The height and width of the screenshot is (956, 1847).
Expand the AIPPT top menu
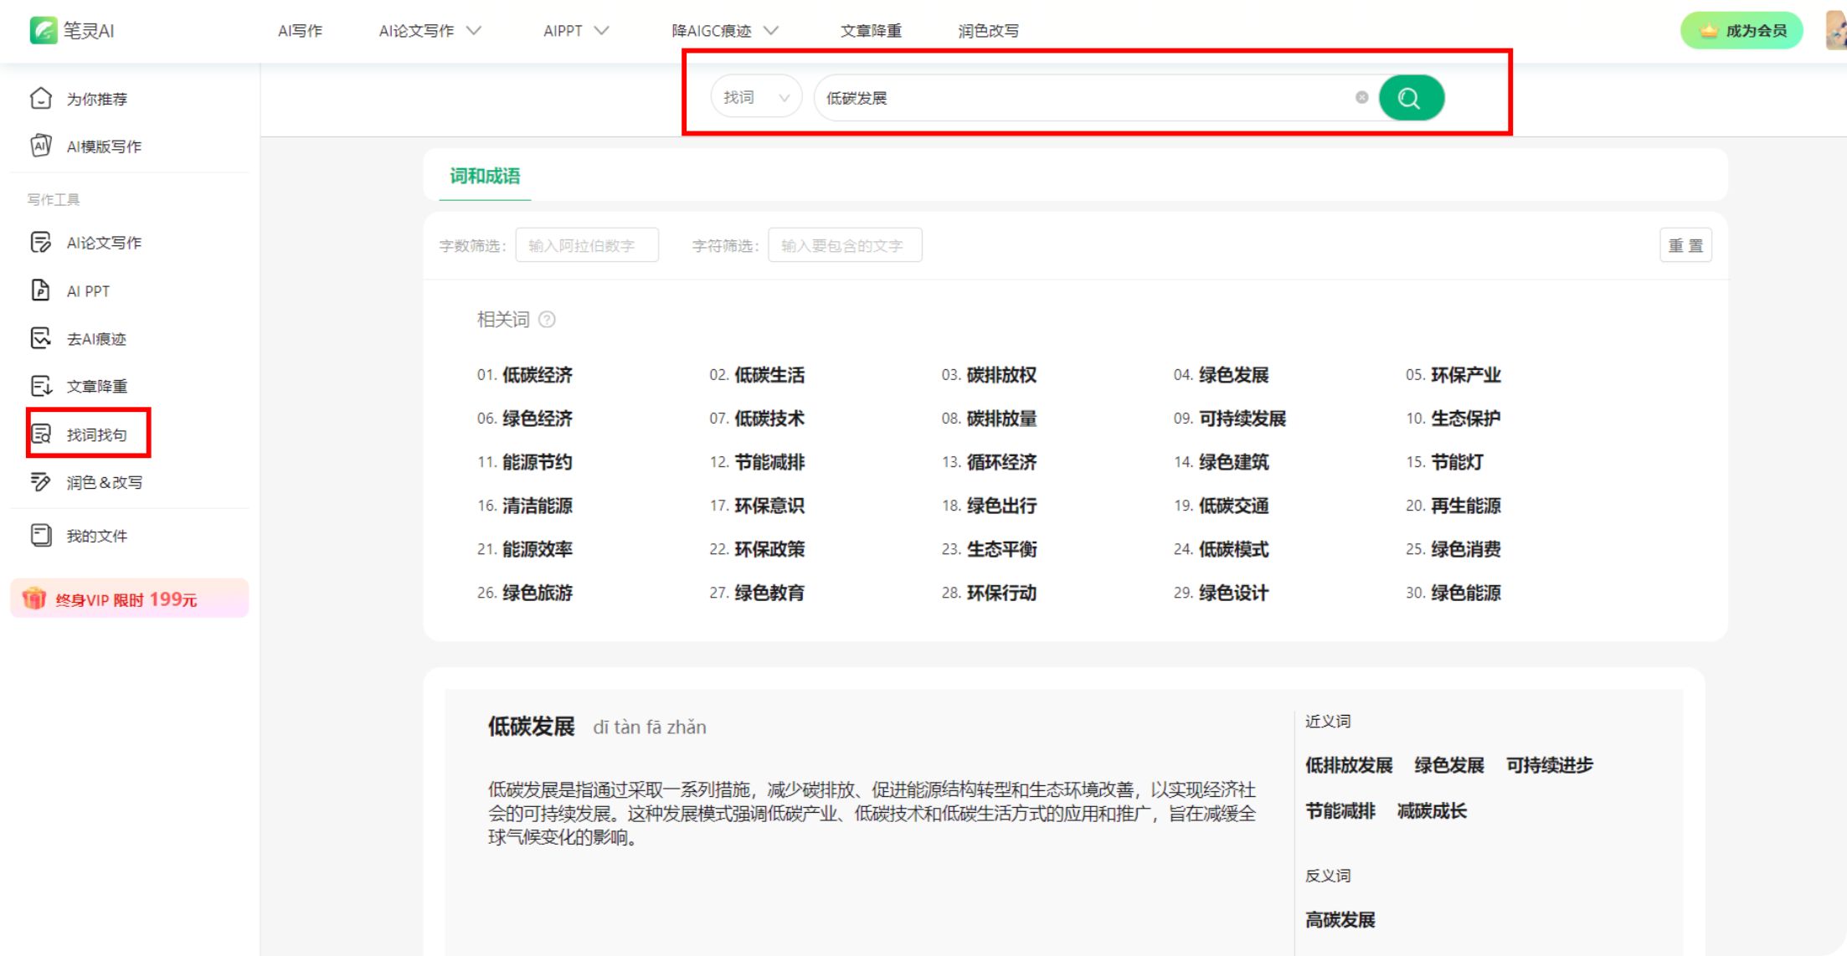click(x=576, y=31)
